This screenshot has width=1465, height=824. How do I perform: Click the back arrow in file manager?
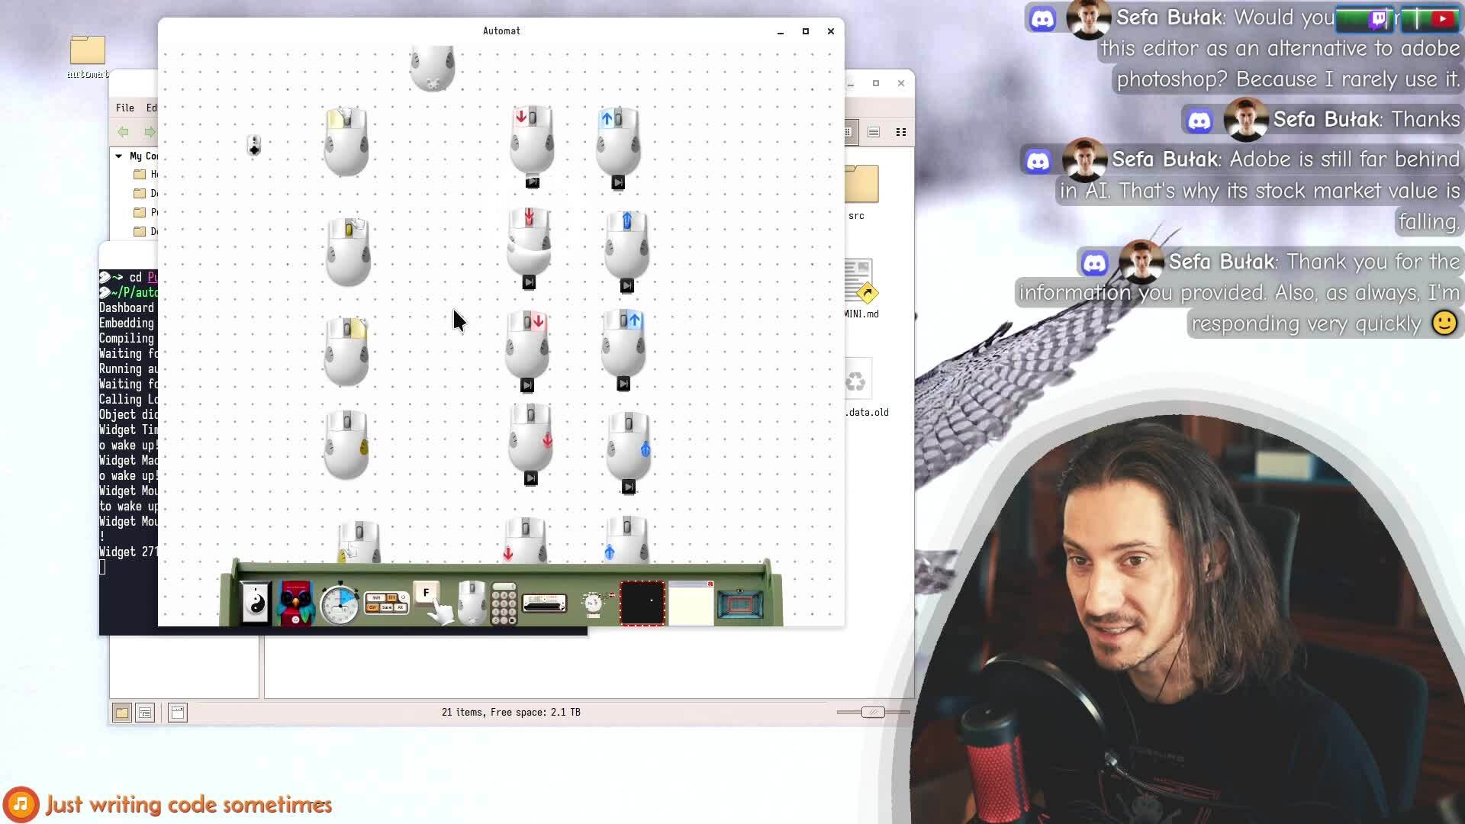point(124,132)
